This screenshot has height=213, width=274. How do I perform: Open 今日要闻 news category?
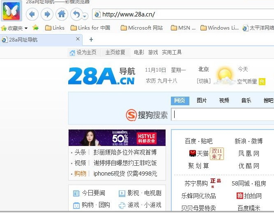click(x=89, y=193)
